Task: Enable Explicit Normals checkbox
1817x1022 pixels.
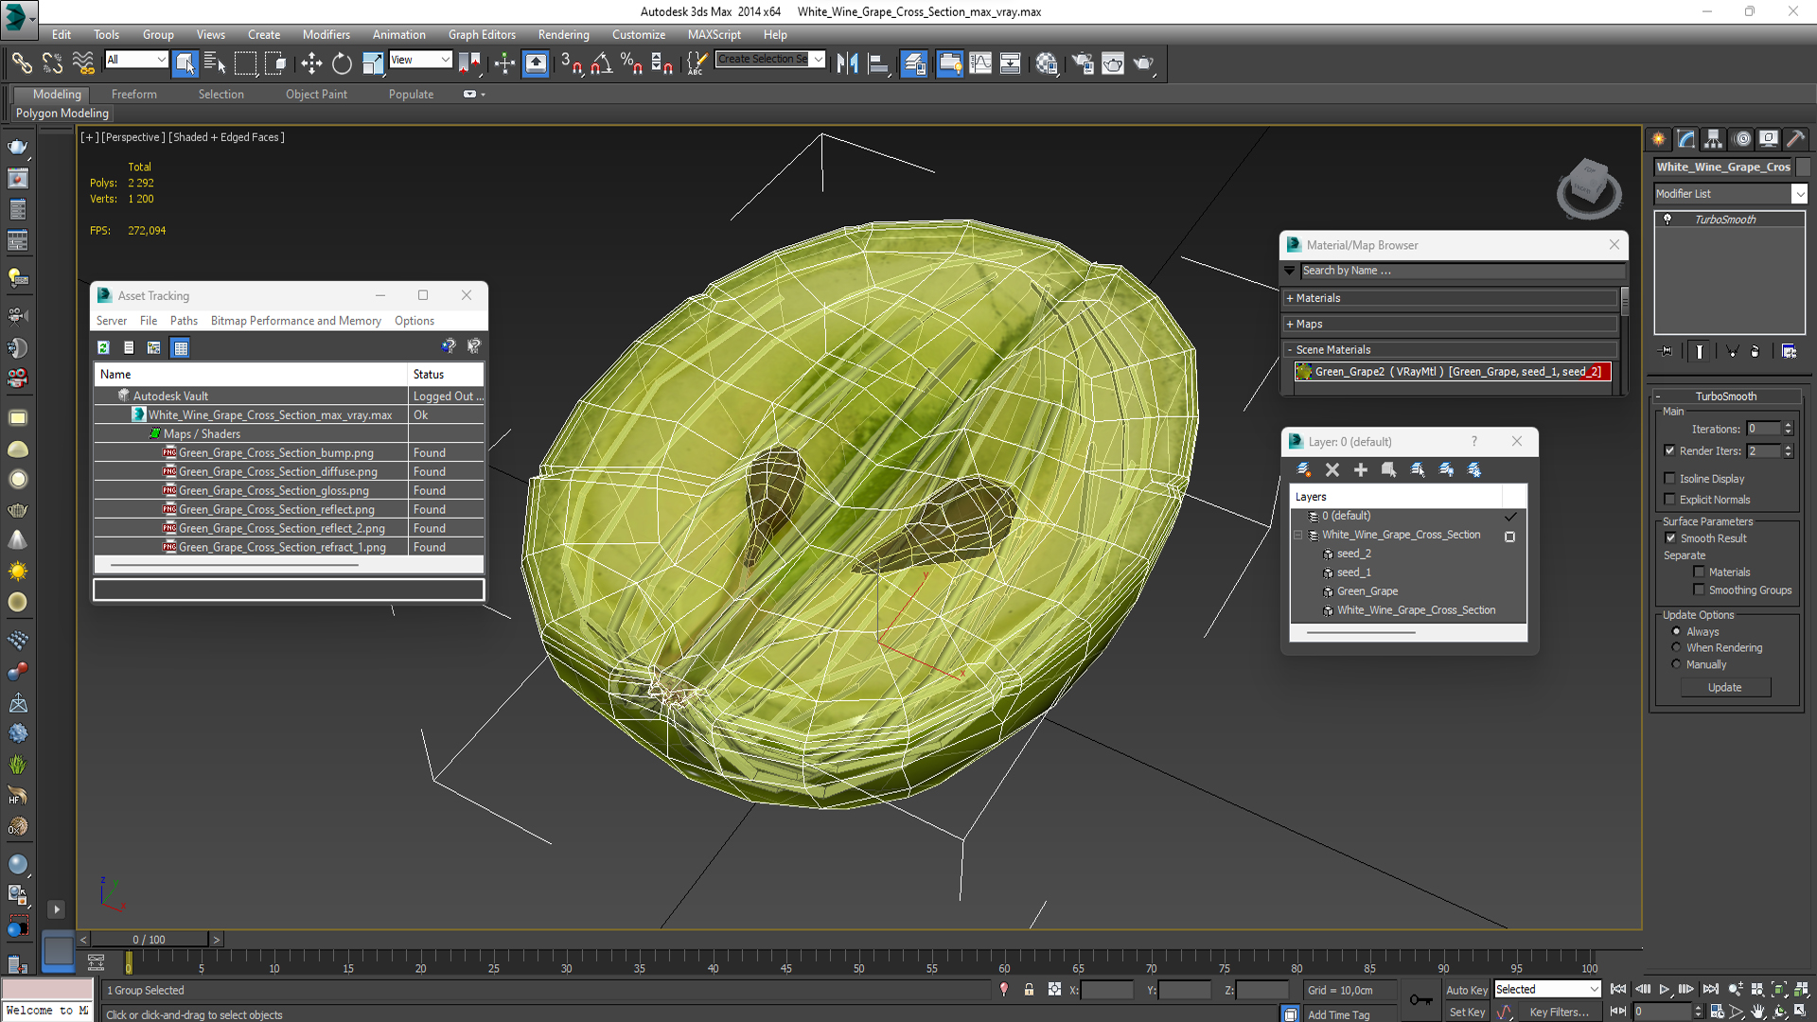Action: pos(1669,500)
